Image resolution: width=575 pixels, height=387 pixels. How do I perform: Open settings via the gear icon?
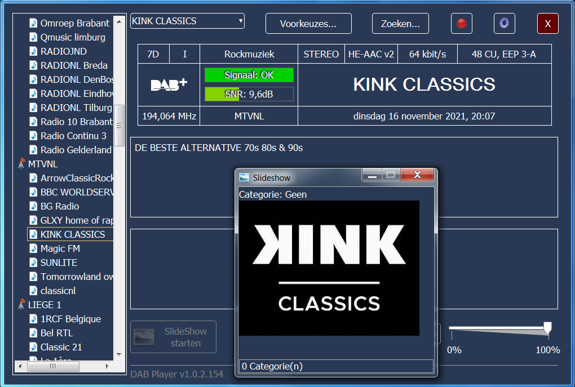tap(504, 24)
